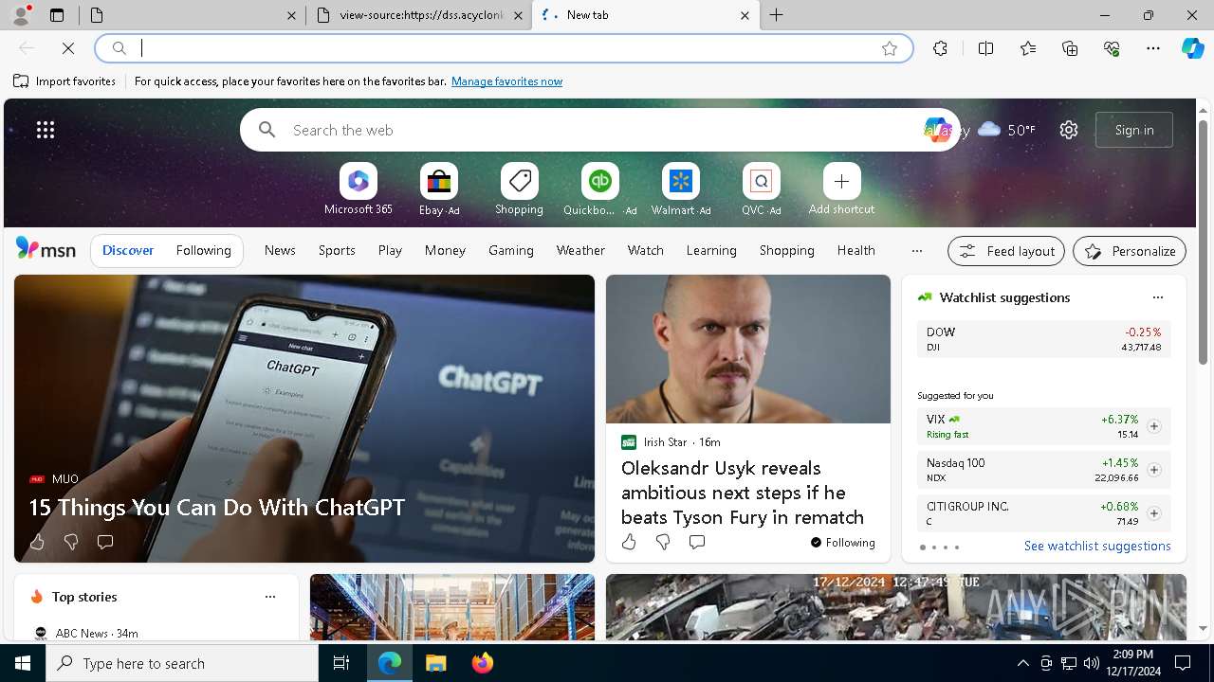Image resolution: width=1214 pixels, height=682 pixels.
Task: Open the Weather category
Action: pyautogui.click(x=580, y=250)
